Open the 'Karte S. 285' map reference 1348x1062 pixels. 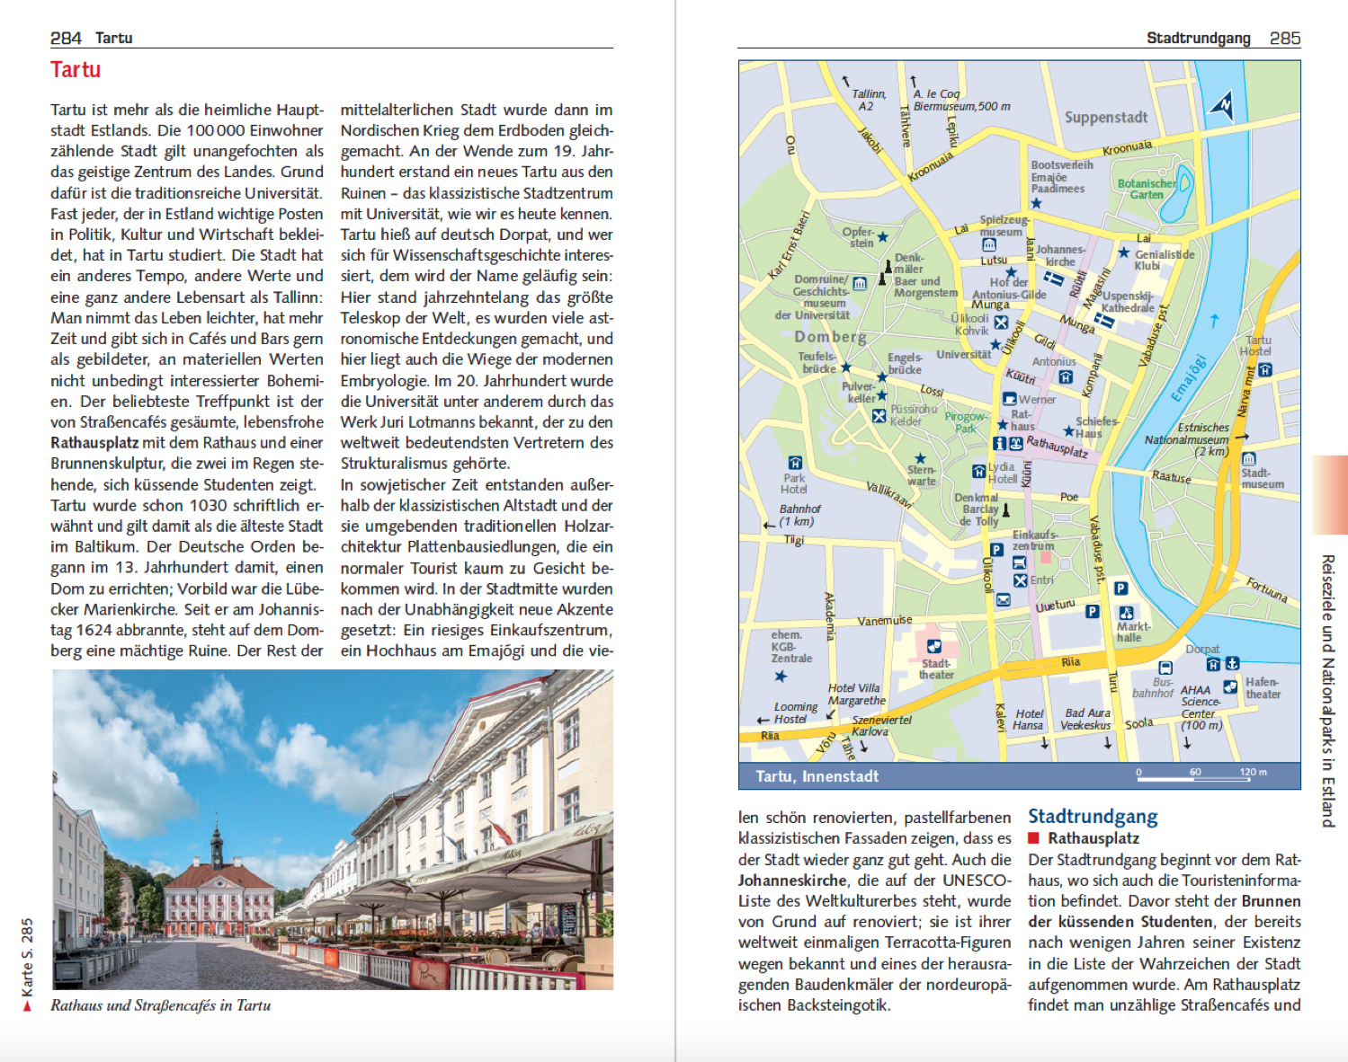click(27, 957)
